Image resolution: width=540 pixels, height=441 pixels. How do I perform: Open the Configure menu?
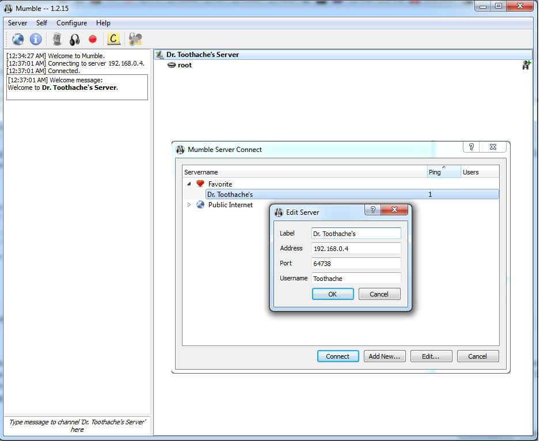point(71,23)
